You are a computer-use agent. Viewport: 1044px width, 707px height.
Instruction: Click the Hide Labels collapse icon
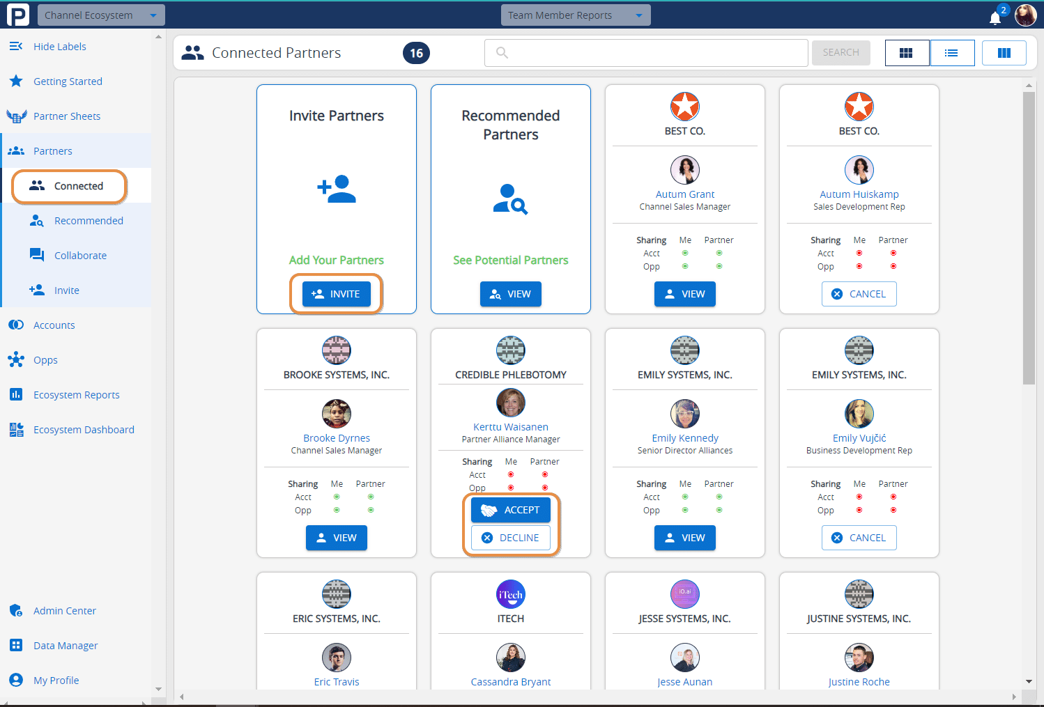pos(15,47)
